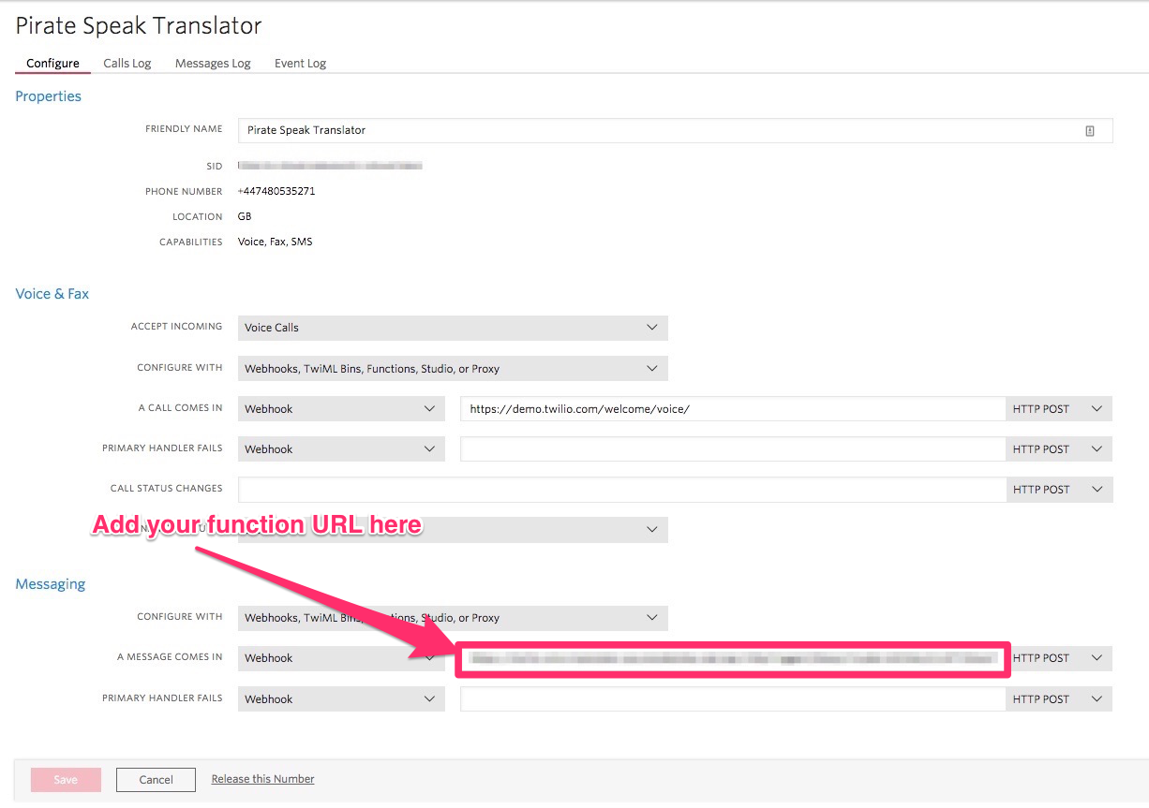Screen dimensions: 1149x808
Task: Click messaging Primary Handler Fails URL field
Action: pyautogui.click(x=733, y=699)
